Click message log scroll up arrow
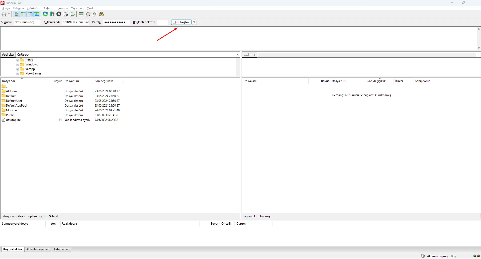The image size is (481, 259). [478, 29]
